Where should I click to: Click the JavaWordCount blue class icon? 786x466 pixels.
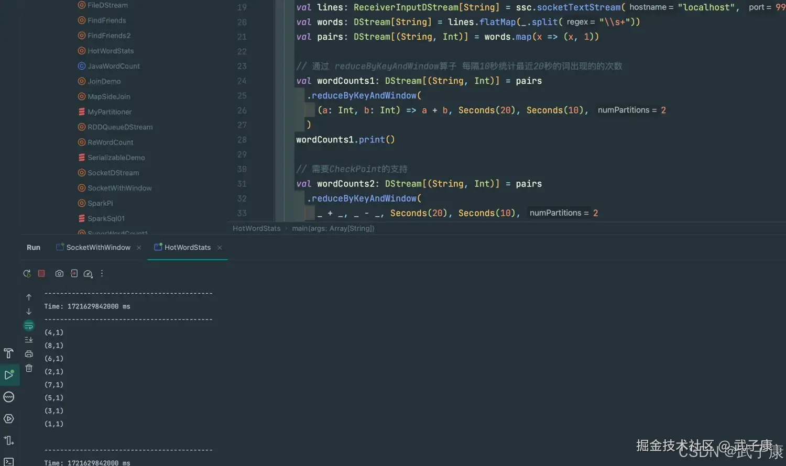(x=82, y=66)
